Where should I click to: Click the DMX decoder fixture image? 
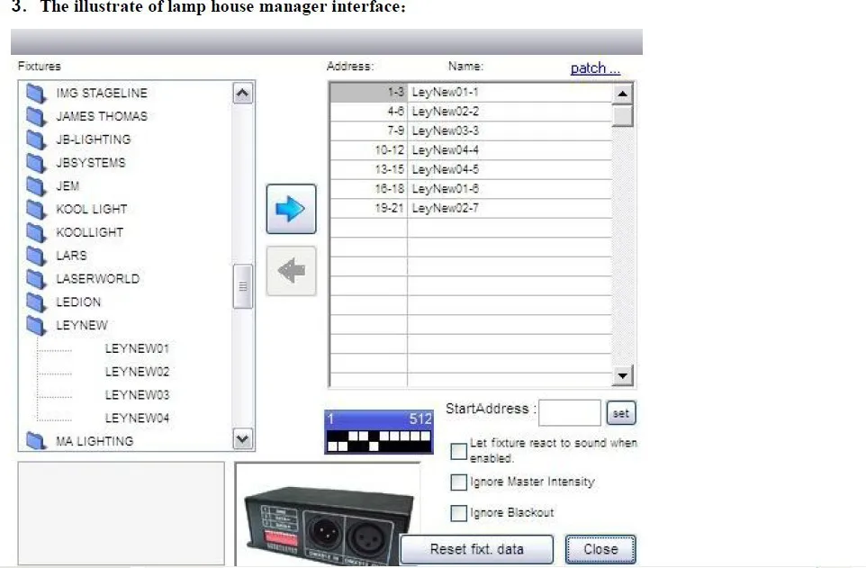pos(328,514)
